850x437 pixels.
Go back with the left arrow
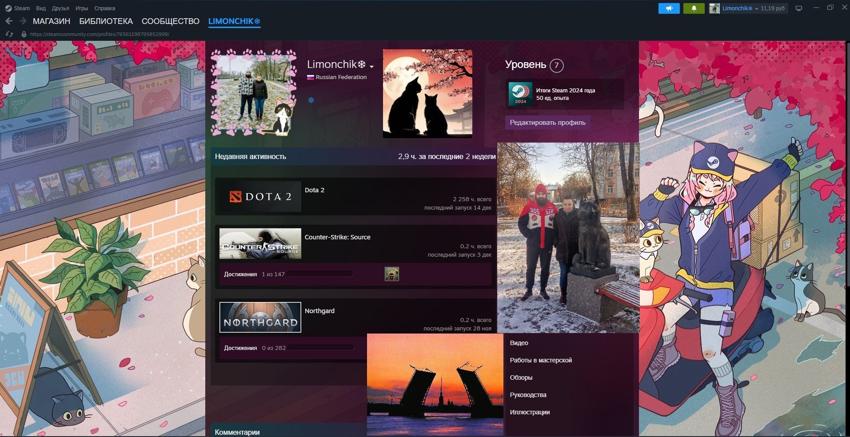(x=9, y=21)
